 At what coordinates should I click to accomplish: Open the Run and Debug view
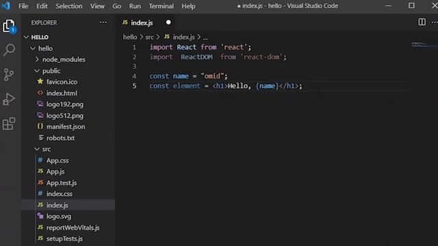(x=9, y=99)
